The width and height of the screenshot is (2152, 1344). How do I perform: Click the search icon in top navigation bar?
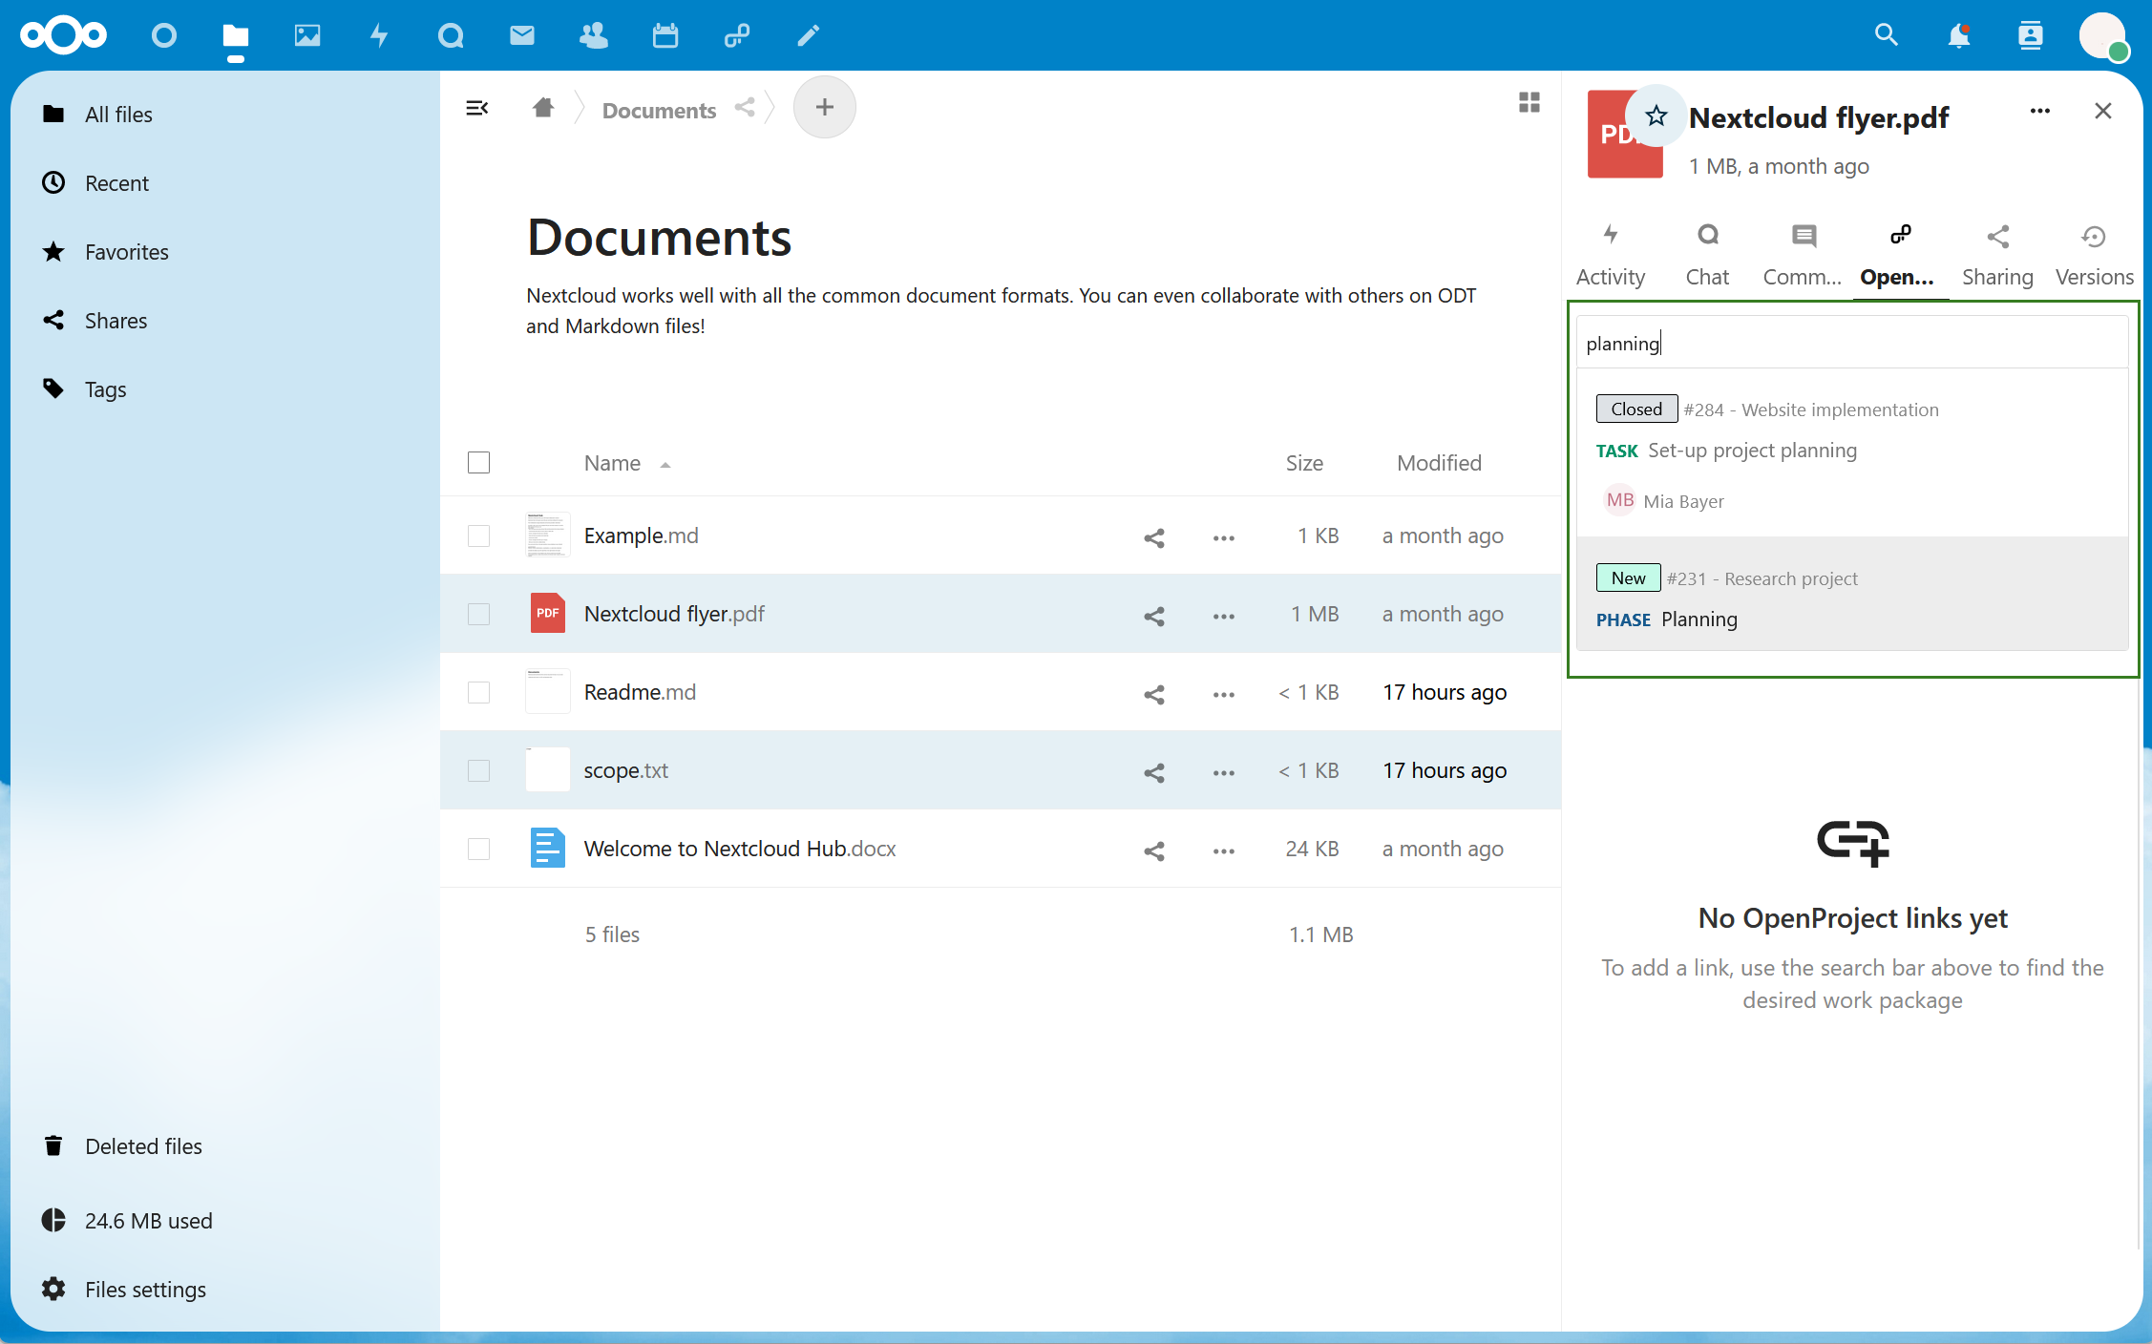[1884, 34]
